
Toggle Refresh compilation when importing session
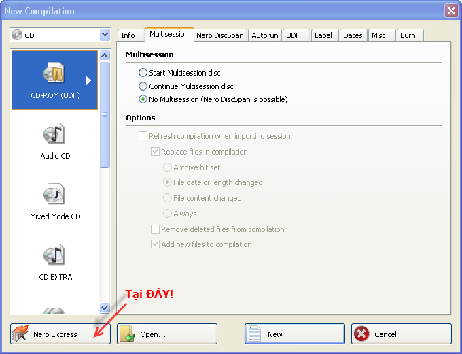click(x=215, y=136)
